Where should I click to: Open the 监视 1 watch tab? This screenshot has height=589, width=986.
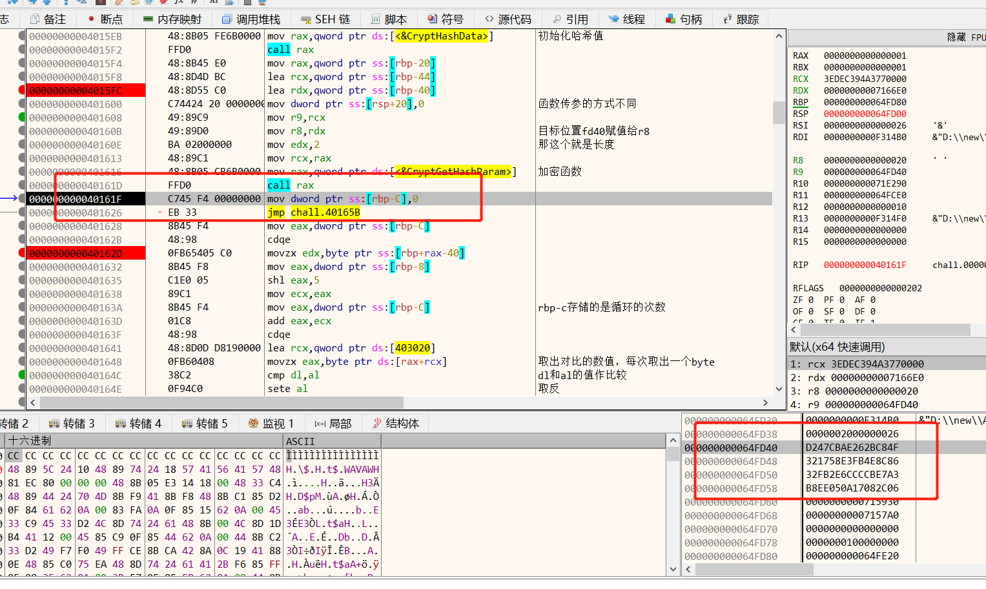pyautogui.click(x=271, y=424)
